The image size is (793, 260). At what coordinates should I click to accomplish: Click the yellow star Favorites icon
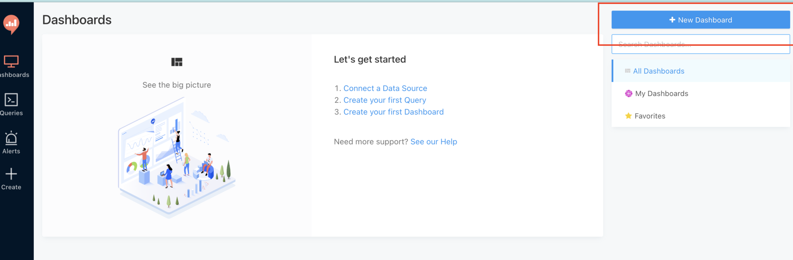coord(628,116)
